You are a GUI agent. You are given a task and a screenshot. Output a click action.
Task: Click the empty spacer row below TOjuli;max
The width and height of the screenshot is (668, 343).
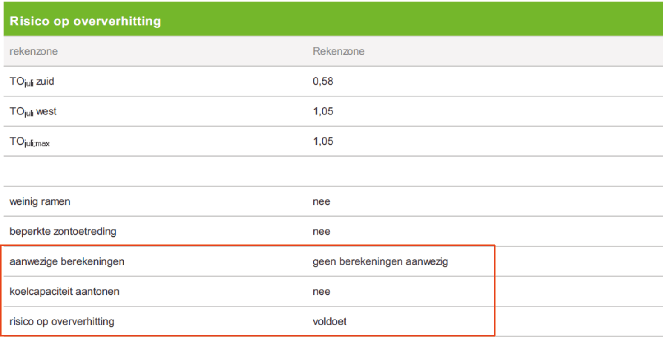point(333,171)
